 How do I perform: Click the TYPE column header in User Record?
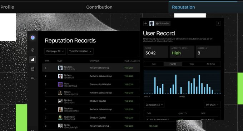click(x=149, y=114)
